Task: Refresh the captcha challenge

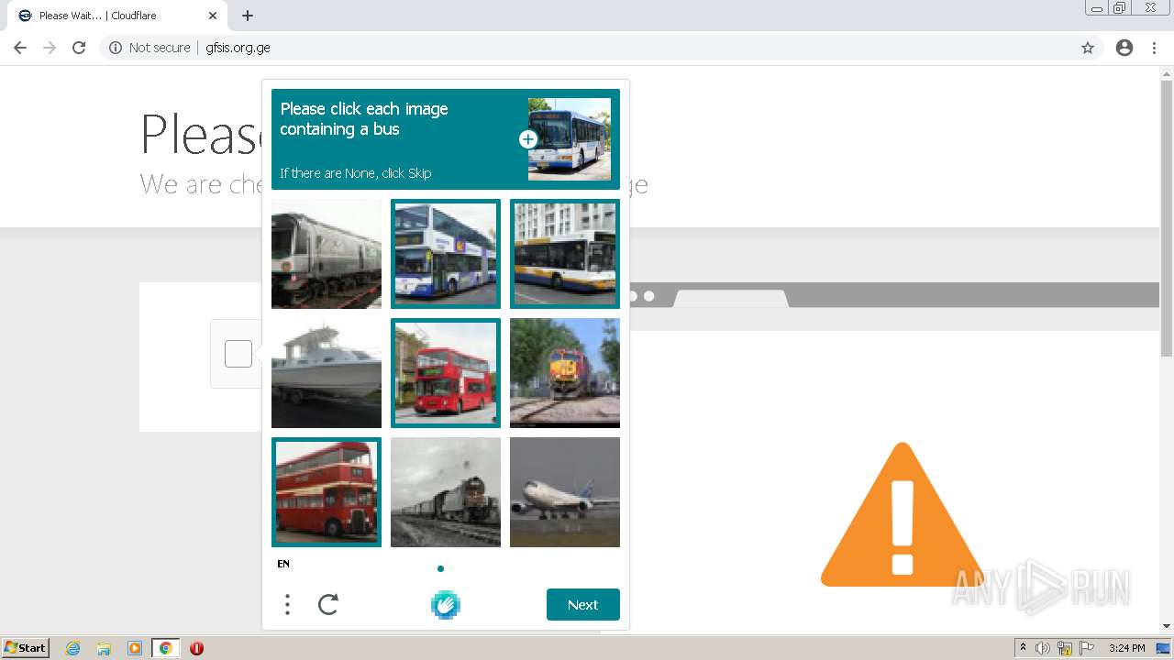Action: pos(328,604)
